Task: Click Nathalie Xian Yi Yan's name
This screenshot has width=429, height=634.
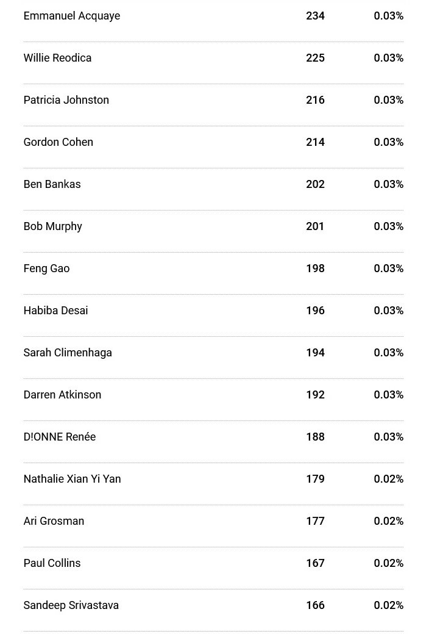Action: (x=73, y=479)
